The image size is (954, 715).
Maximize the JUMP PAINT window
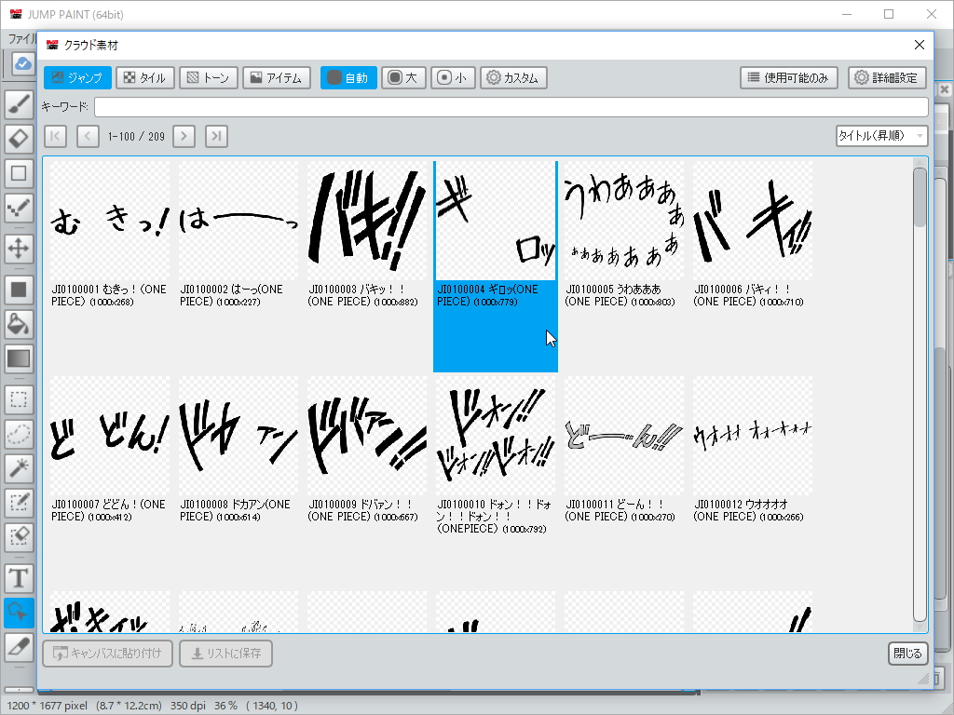click(889, 14)
